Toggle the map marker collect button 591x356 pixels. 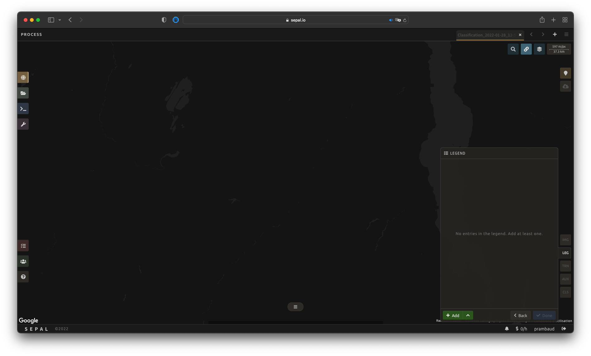coord(565,73)
